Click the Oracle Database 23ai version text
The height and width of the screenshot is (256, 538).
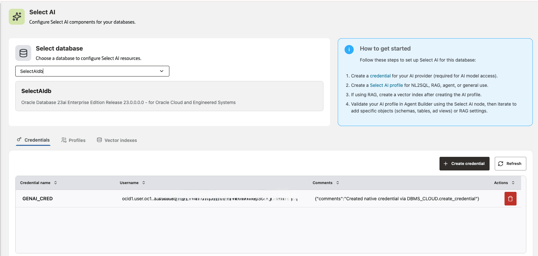click(128, 102)
